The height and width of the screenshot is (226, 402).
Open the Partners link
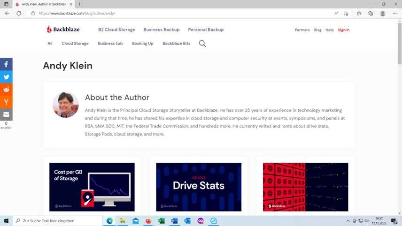(x=302, y=30)
